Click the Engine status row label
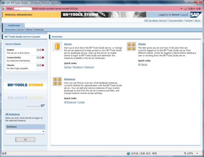204x157 pixels. coord(11,50)
